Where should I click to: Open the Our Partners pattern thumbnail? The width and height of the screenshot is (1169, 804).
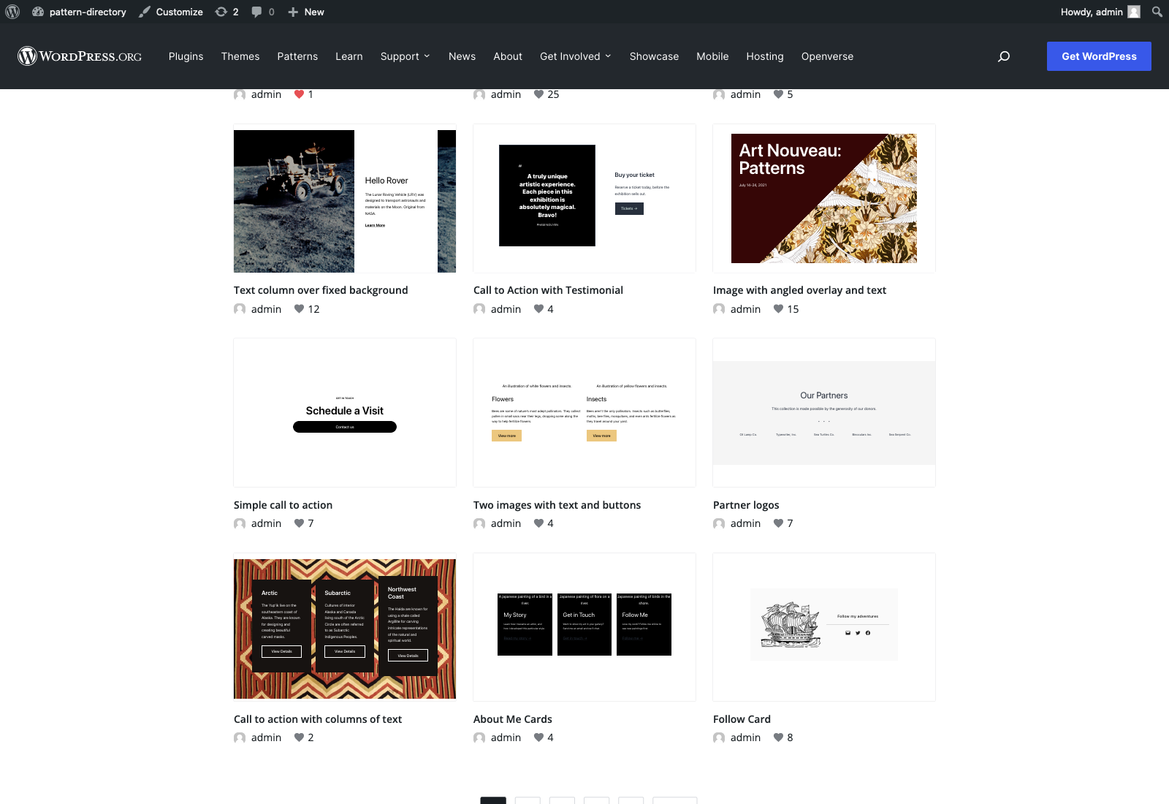[x=824, y=413]
